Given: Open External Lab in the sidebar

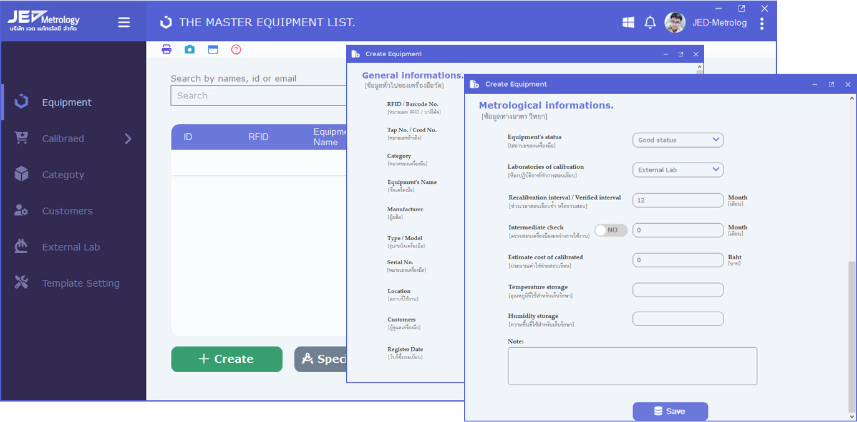Looking at the screenshot, I should click(70, 247).
